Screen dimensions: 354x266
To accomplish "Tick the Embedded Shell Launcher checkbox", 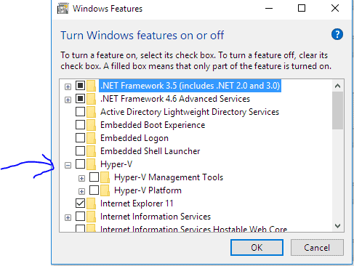I will (x=80, y=151).
